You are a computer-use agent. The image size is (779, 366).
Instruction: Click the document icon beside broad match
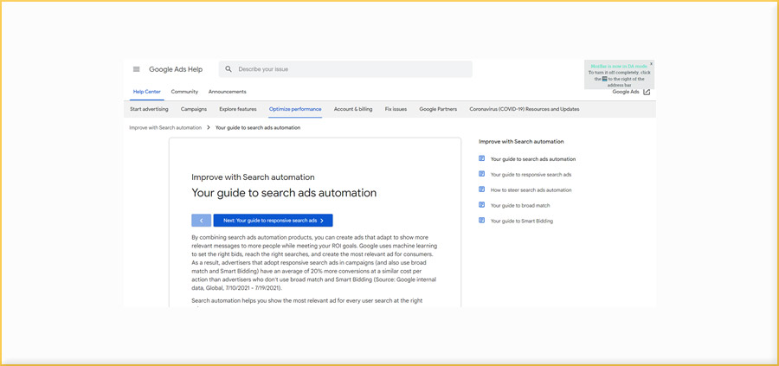coord(481,204)
